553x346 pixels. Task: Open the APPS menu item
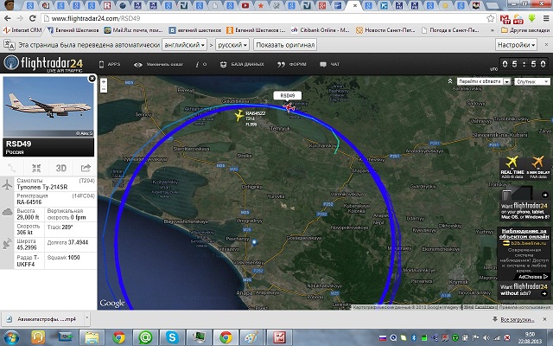pos(110,64)
